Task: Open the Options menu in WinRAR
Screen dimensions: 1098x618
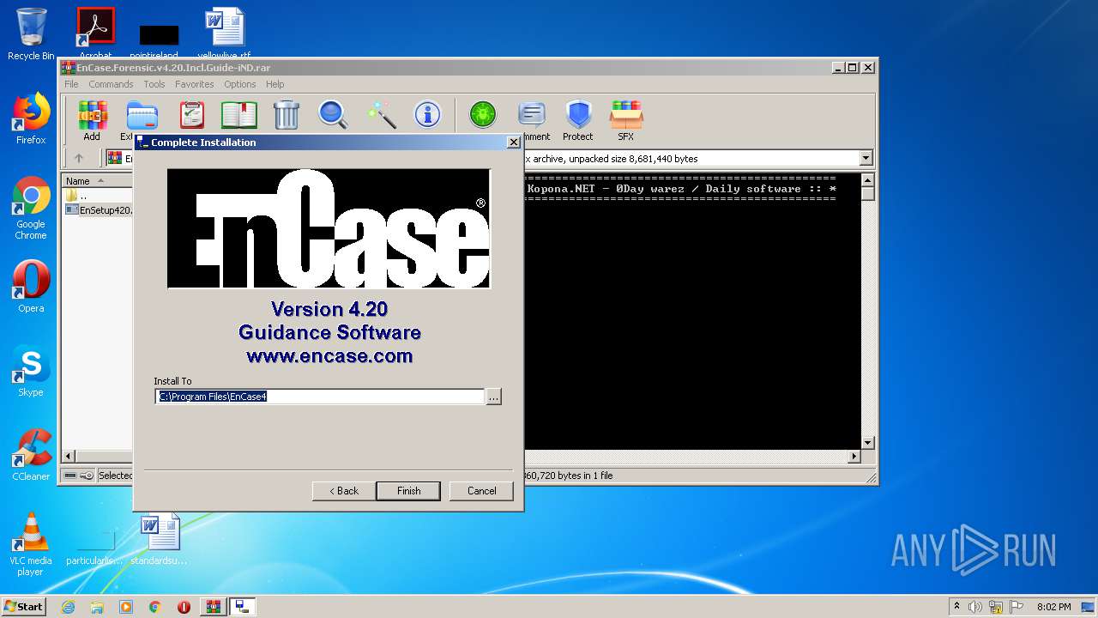Action: pos(240,84)
